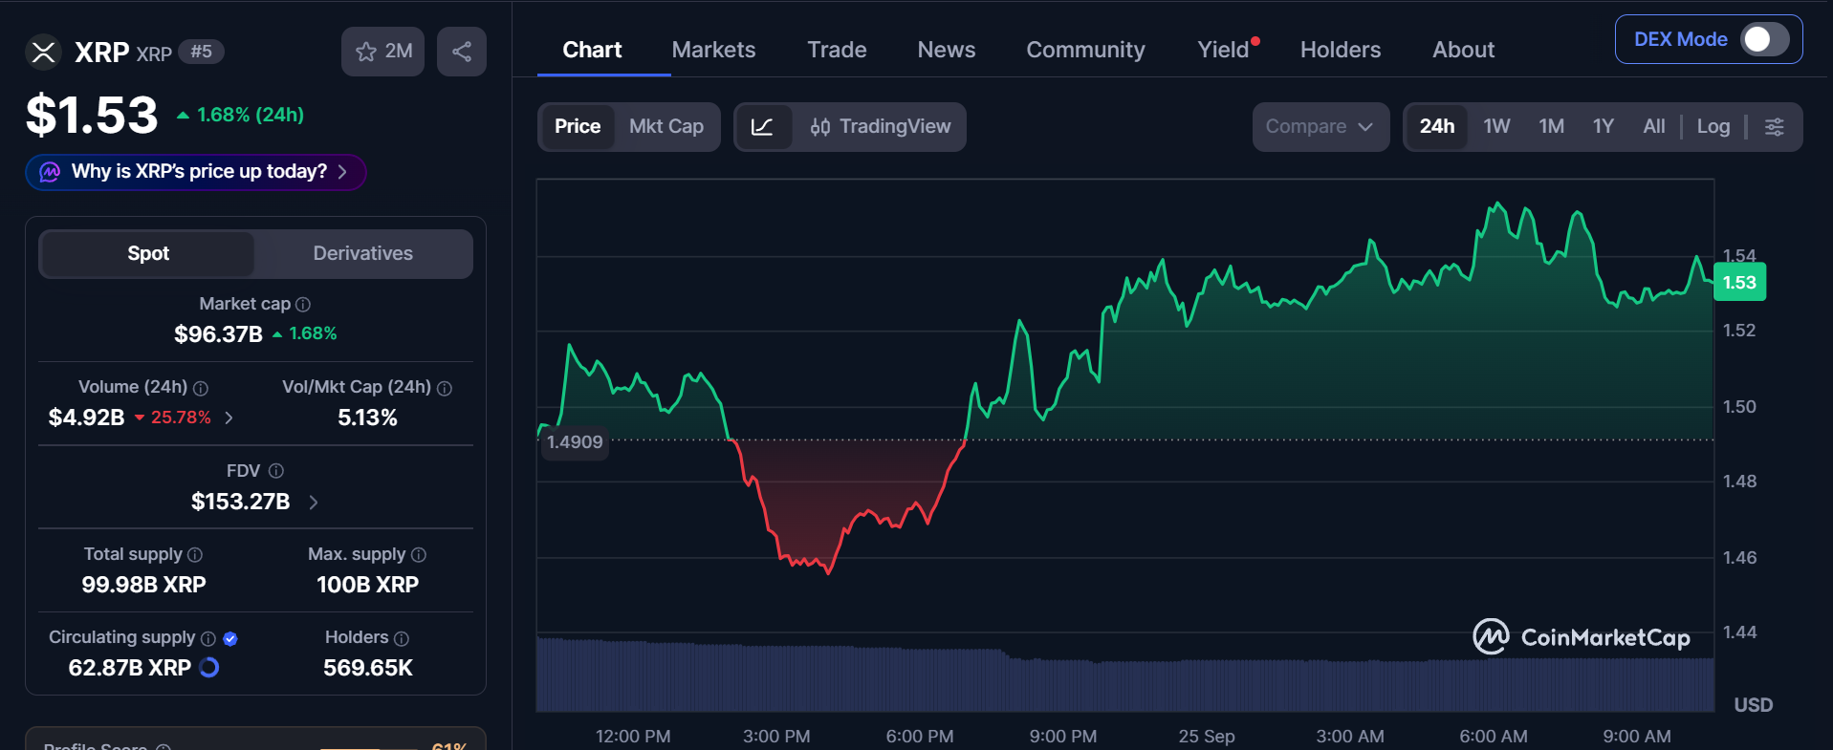Expand FDV details chevron
The image size is (1833, 750).
pos(314,502)
